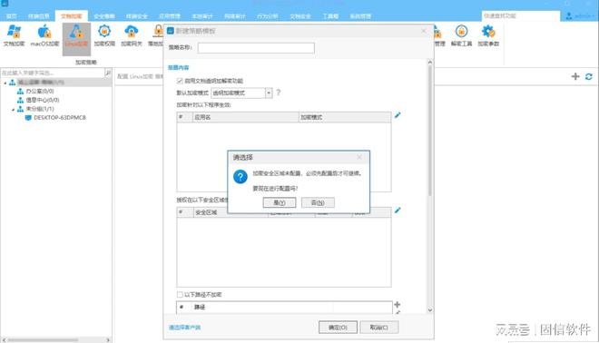Click the tree panel horizontal scrollbar

43,339
